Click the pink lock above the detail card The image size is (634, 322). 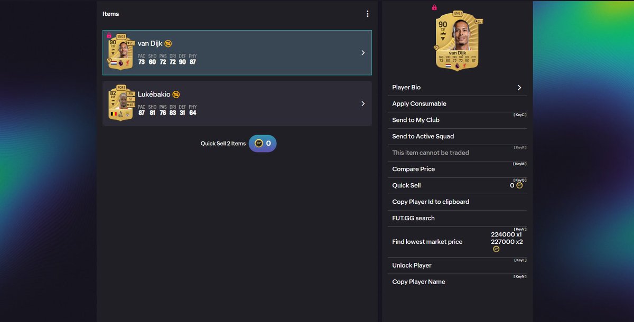point(434,7)
